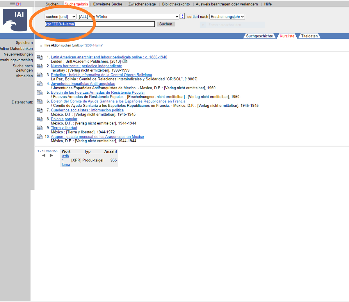Open Neuerwerbungen in the sidebar
The height and width of the screenshot is (302, 349).
tap(18, 54)
